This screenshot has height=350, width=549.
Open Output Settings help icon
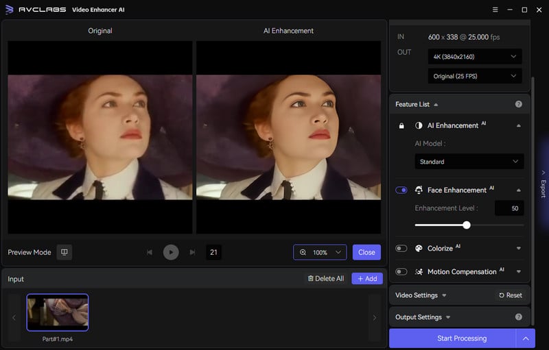pyautogui.click(x=519, y=317)
